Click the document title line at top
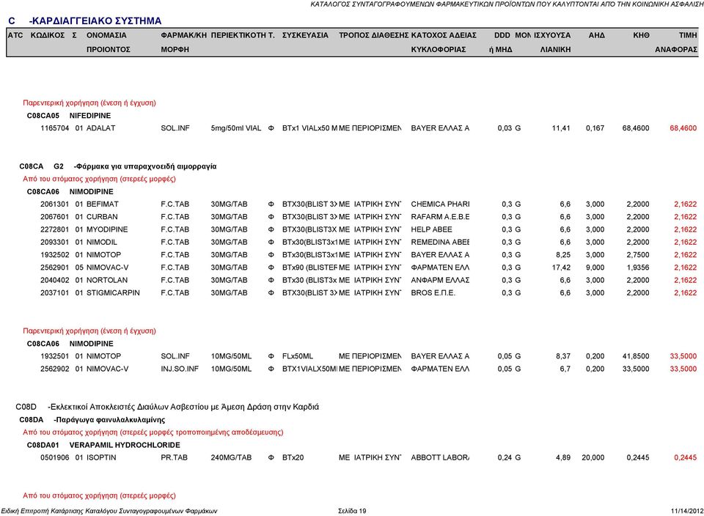 click(x=507, y=4)
